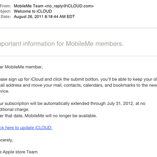Click the heading 'information for MobileMe members.'
157x157 pixels.
point(73,44)
